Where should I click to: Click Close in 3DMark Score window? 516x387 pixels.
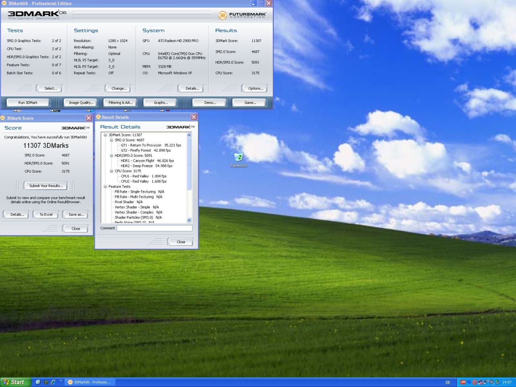(x=76, y=229)
